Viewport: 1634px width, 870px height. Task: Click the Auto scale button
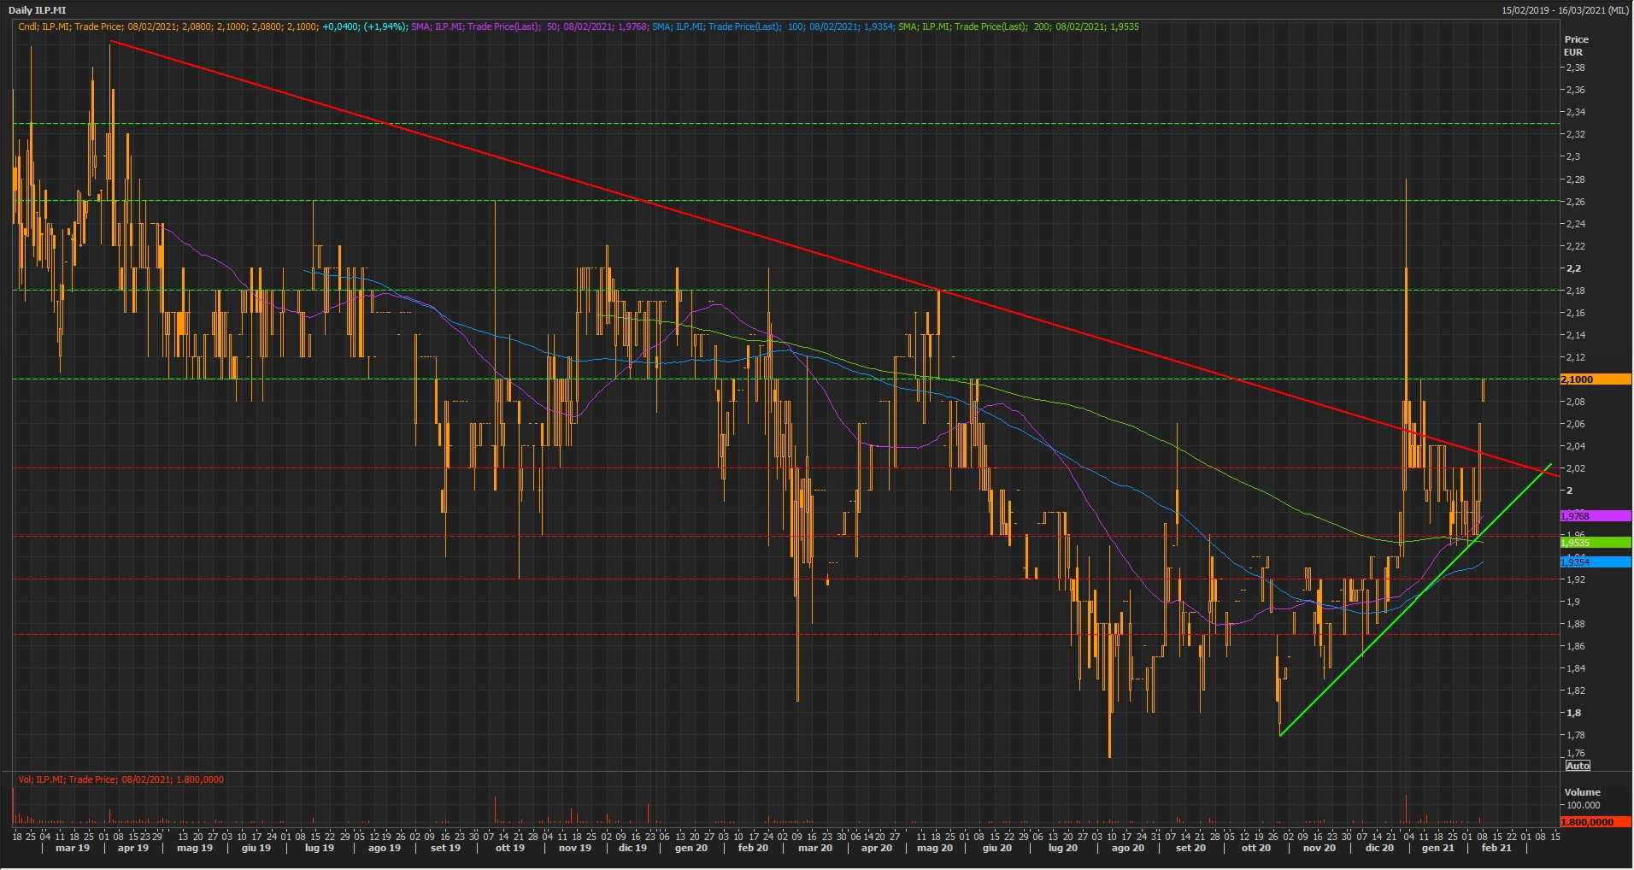(x=1578, y=766)
